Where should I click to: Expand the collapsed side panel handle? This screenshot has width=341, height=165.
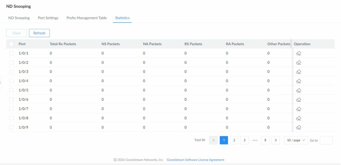pyautogui.click(x=1, y=82)
